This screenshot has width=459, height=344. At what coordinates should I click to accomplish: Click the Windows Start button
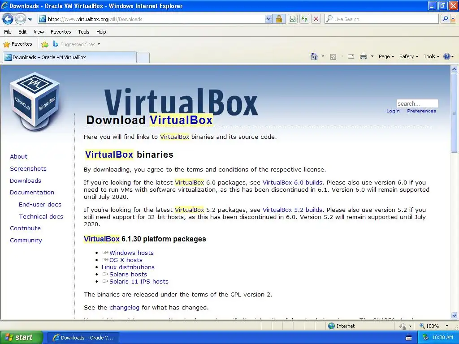21,338
